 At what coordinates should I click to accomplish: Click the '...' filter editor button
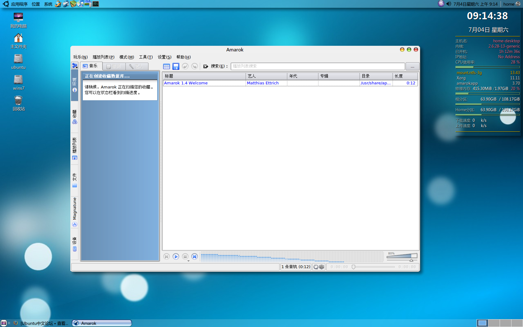412,66
